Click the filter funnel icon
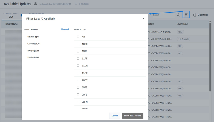 (x=186, y=15)
